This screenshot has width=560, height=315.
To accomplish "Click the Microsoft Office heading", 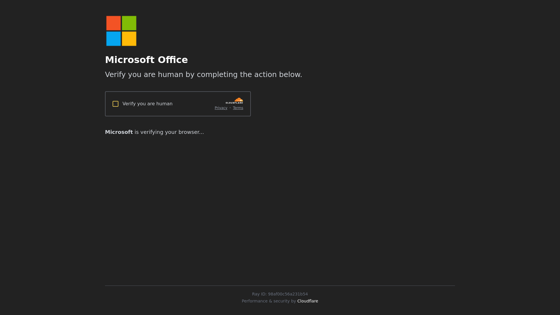I will click(x=146, y=60).
